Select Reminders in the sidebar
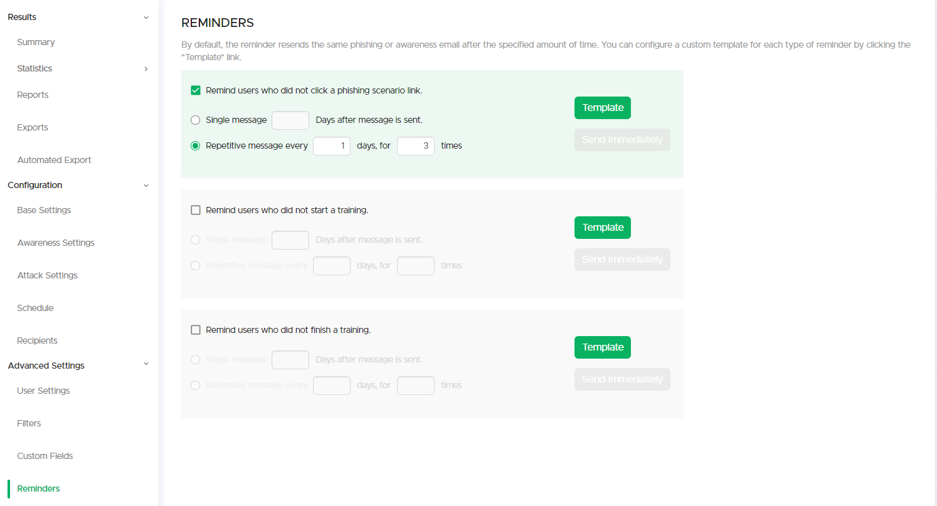The height and width of the screenshot is (506, 937). coord(39,488)
